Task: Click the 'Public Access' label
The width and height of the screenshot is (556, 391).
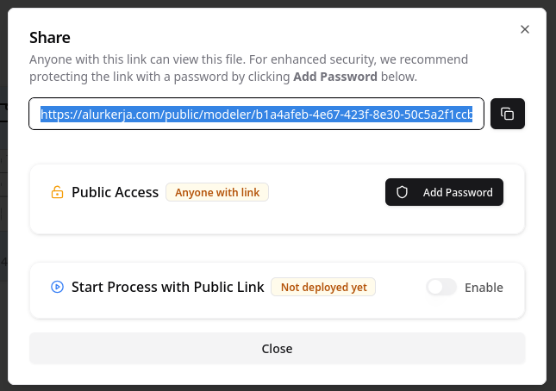Action: coord(115,192)
